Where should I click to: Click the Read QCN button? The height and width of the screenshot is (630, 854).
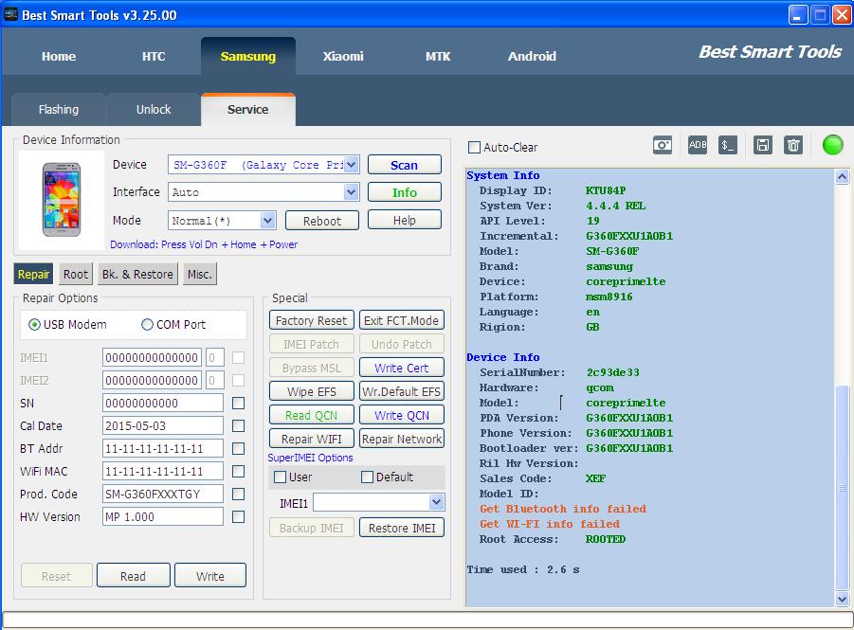(312, 415)
